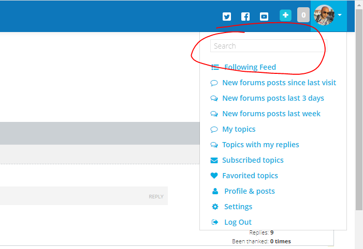Viewport: 363px width, 249px height.
Task: Open the Facebook social link icon
Action: [245, 17]
